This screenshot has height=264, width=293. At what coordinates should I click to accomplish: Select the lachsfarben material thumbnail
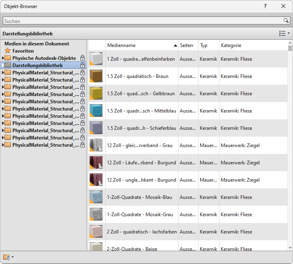point(96,231)
